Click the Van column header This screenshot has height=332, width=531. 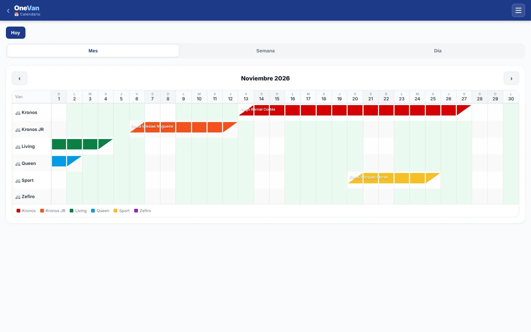pyautogui.click(x=32, y=97)
